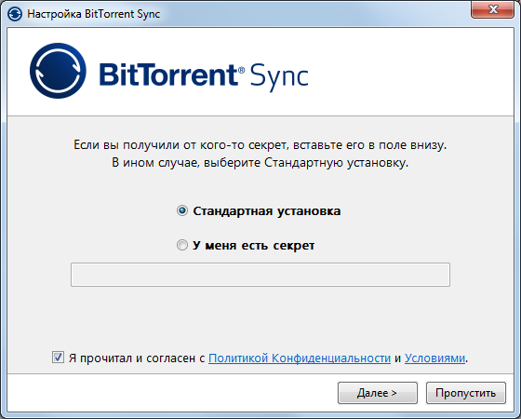Click the "Я прочитал и согласен с" agreement text
This screenshot has width=521, height=419.
(x=137, y=358)
